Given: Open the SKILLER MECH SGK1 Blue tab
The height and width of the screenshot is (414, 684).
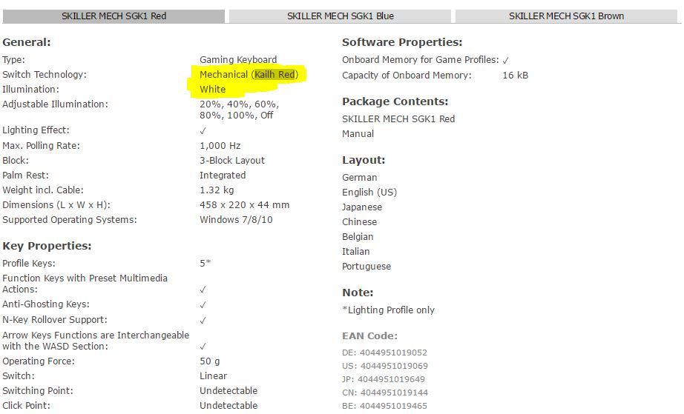Looking at the screenshot, I should (x=341, y=16).
